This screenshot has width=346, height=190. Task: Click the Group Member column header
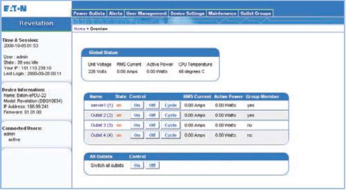262,97
